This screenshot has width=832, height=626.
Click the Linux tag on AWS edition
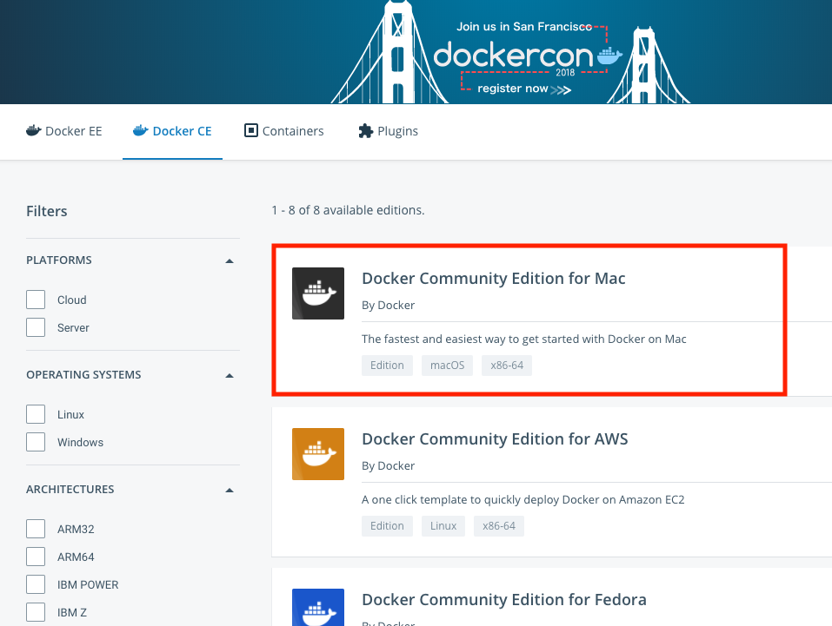coord(443,526)
